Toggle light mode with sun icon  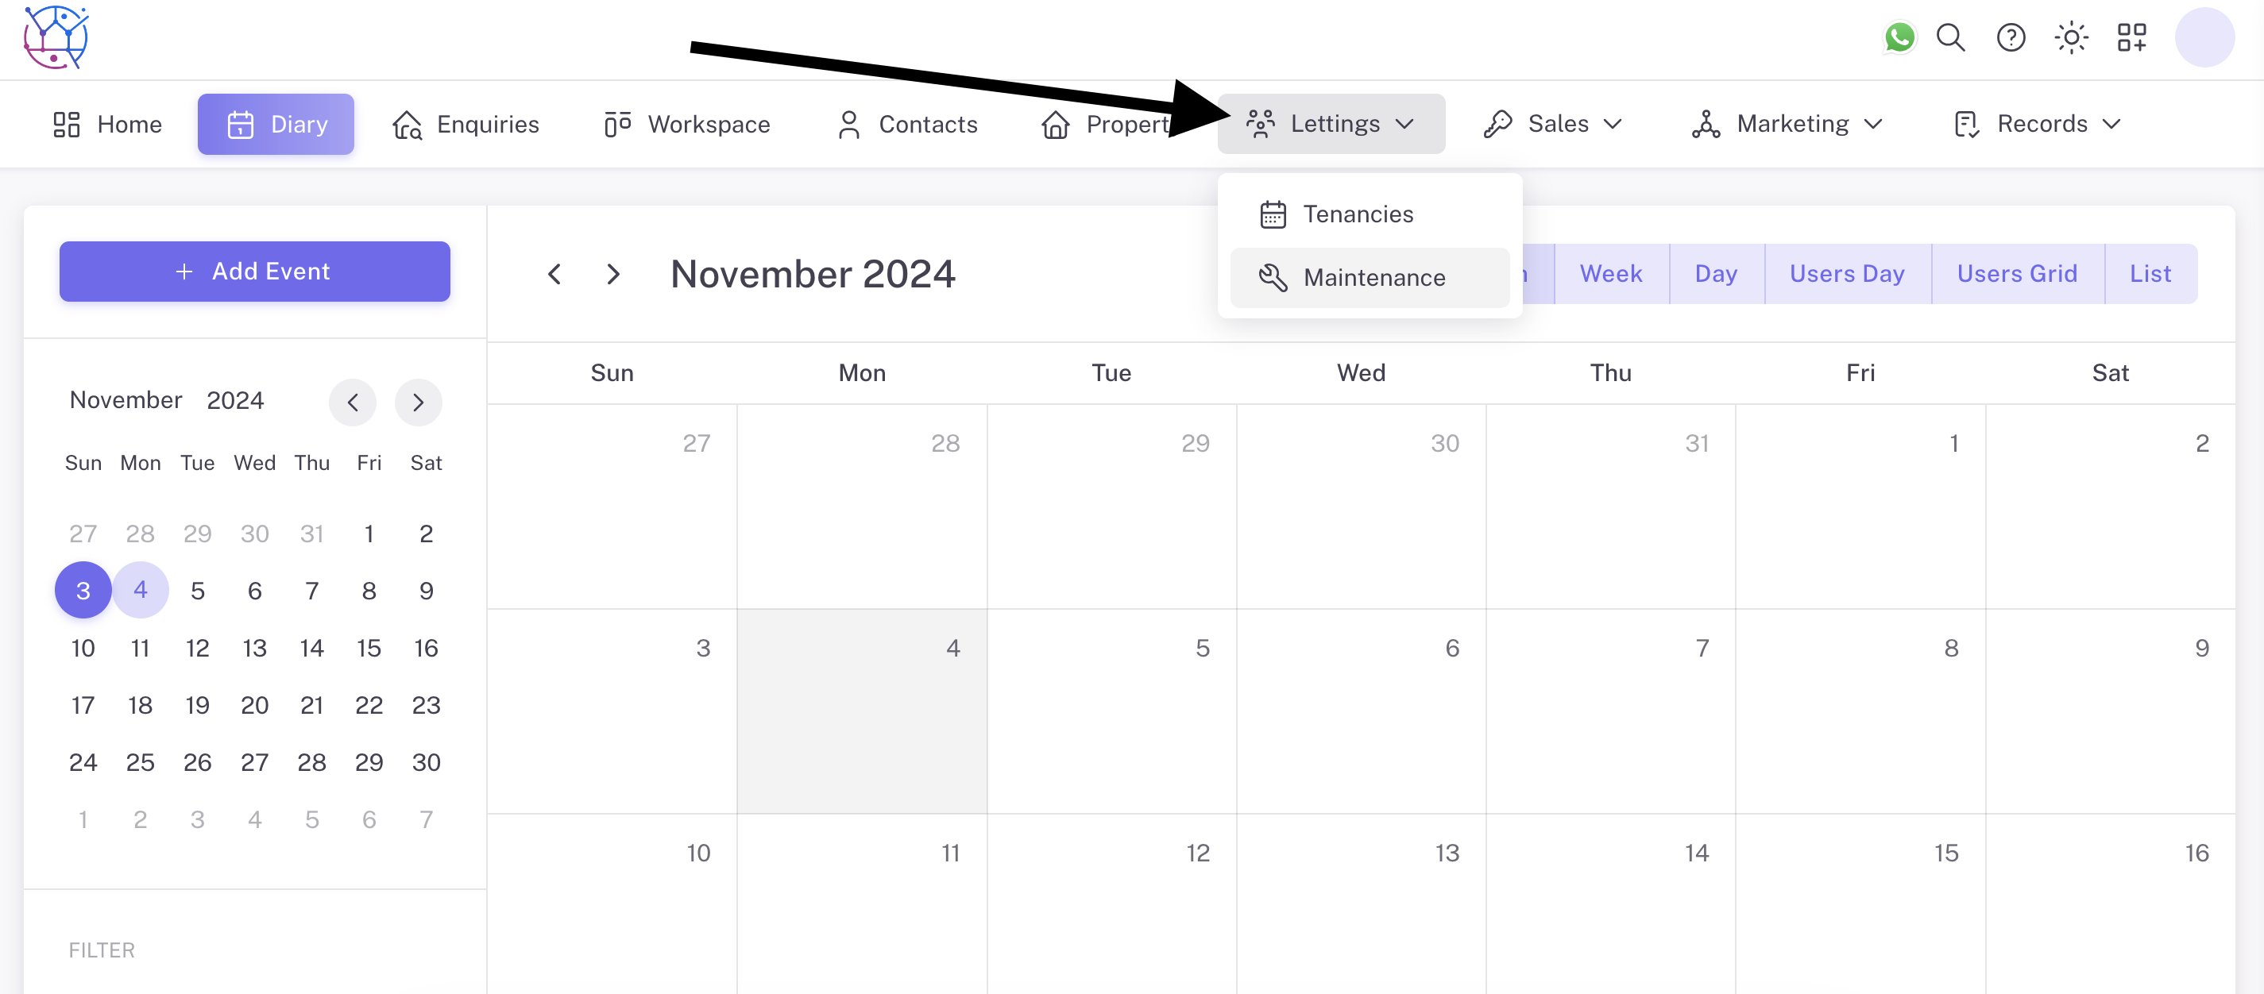tap(2071, 38)
